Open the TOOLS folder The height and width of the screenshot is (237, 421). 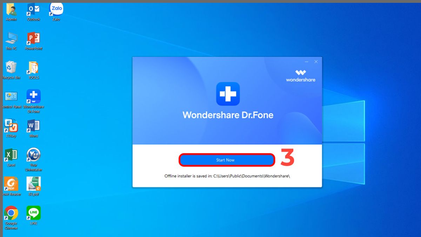[33, 67]
